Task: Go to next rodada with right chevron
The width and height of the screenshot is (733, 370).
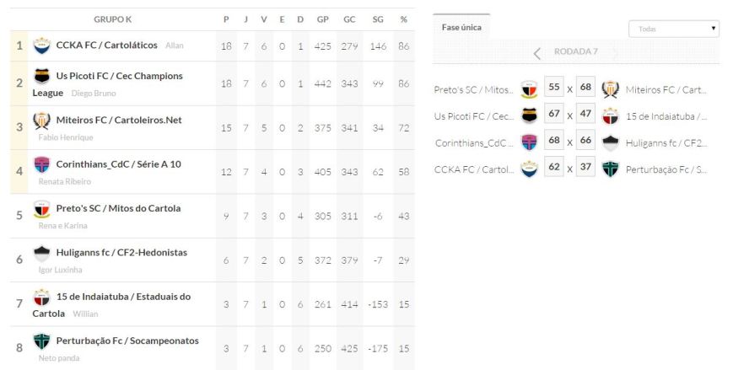Action: 615,52
